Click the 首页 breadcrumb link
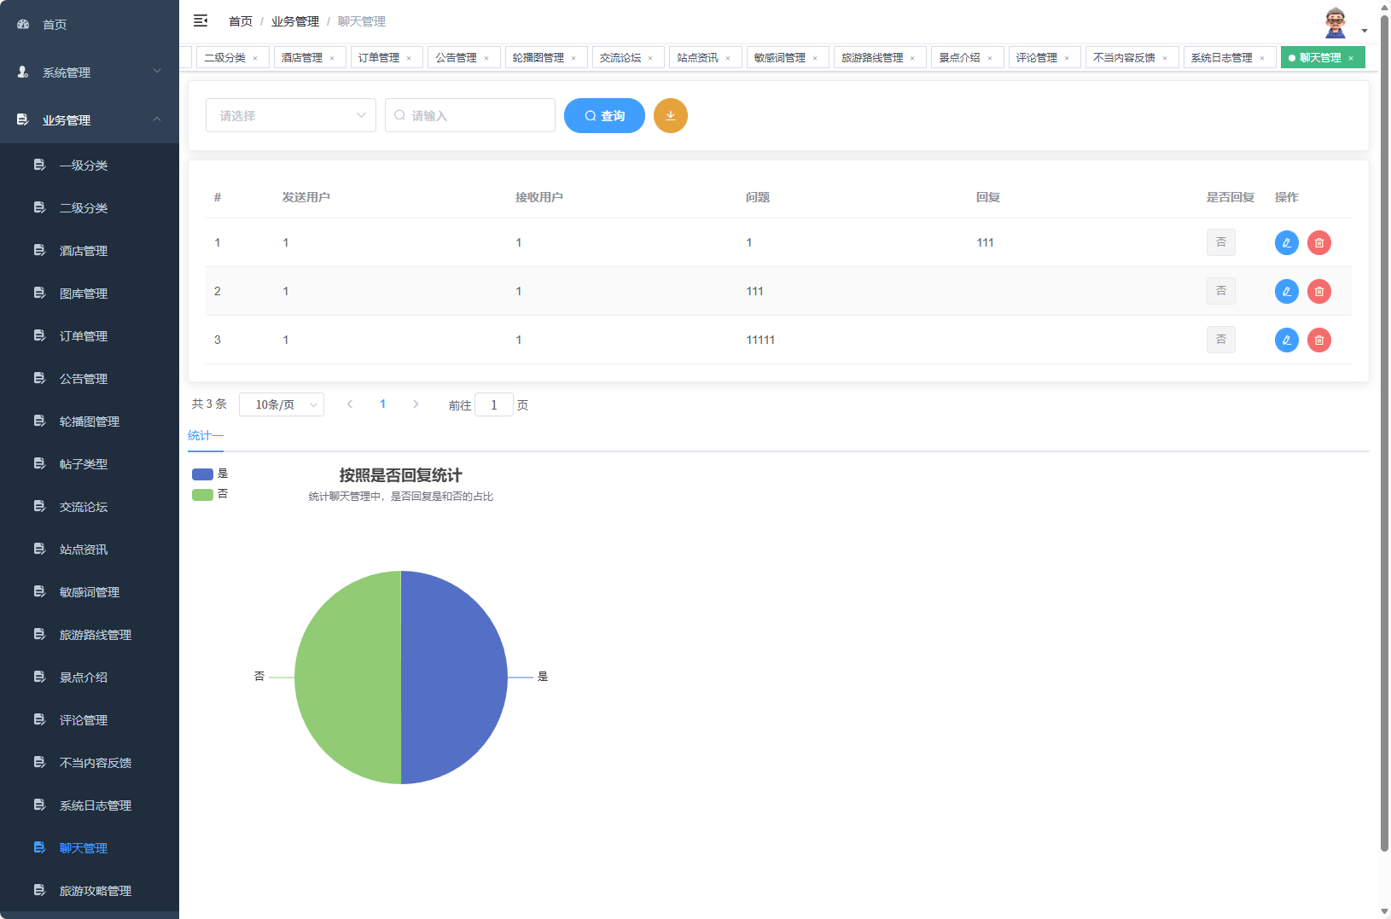 240,20
